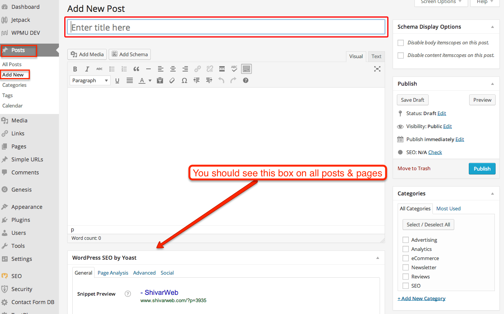504x314 pixels.
Task: Click the Add Media button
Action: pos(87,54)
